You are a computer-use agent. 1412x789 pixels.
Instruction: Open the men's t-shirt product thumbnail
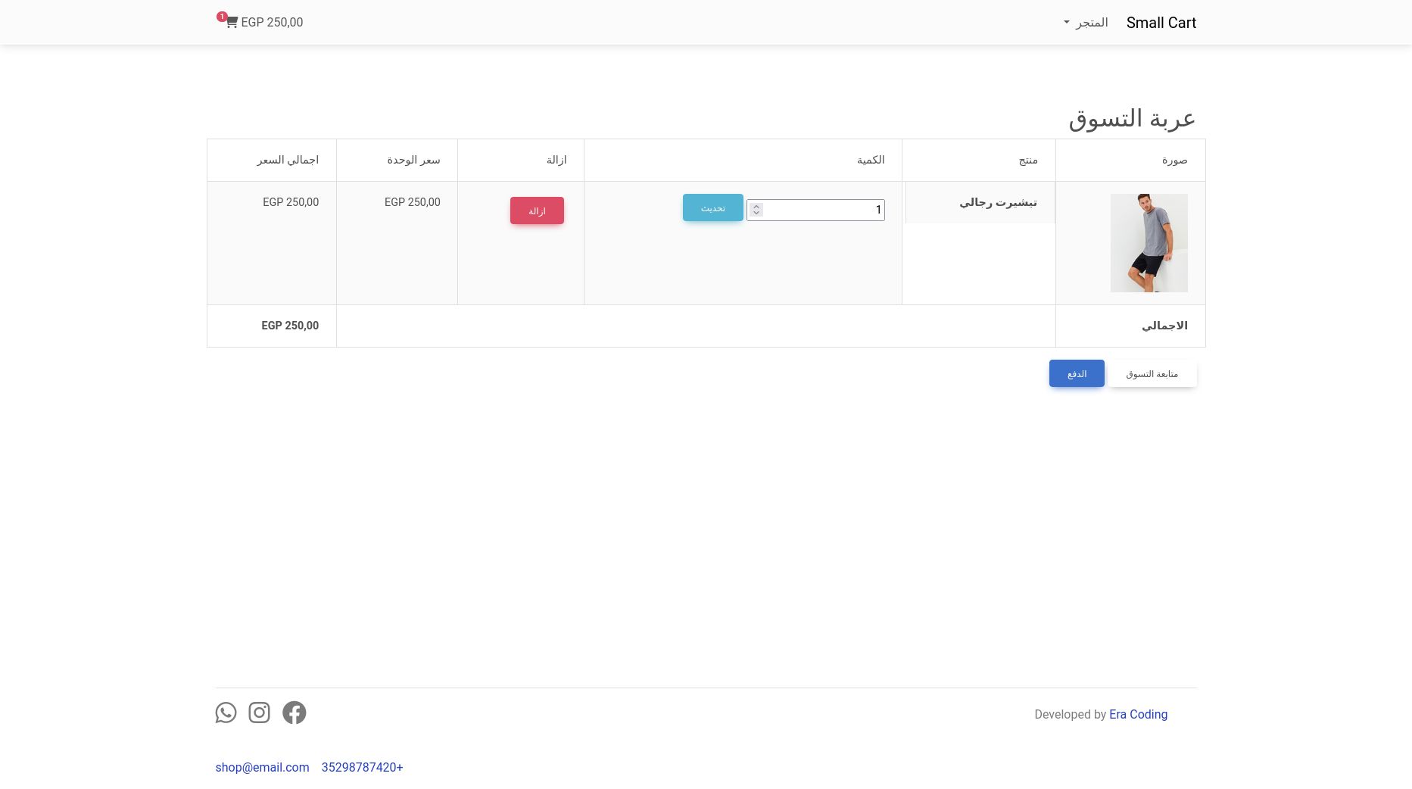click(x=1149, y=243)
